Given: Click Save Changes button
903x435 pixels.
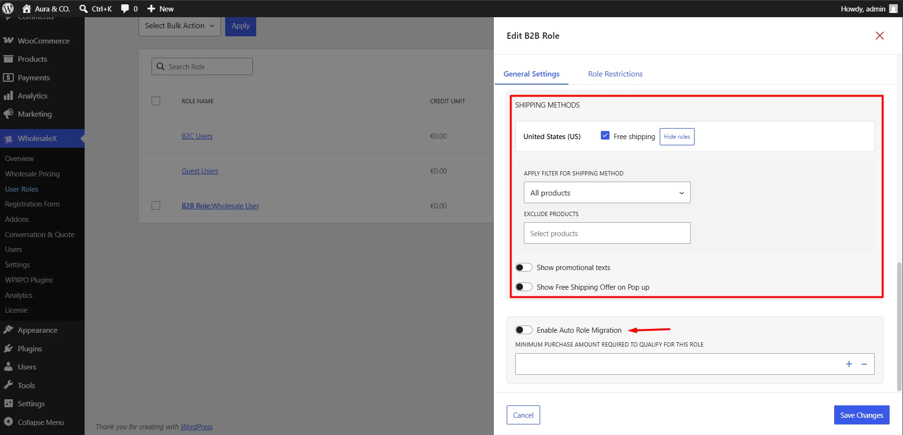Looking at the screenshot, I should click(861, 415).
